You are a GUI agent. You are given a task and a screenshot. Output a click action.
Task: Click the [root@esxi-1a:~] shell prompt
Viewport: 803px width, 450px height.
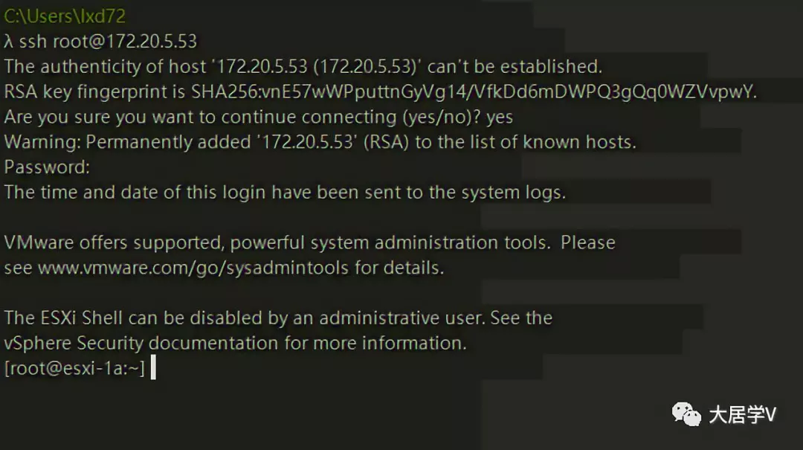74,368
